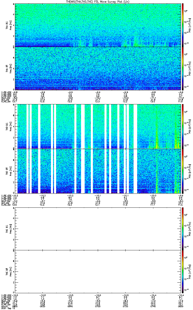Click the THE B-parallel freq [Hz] axis label
This screenshot has width=193, height=310.
[10, 272]
